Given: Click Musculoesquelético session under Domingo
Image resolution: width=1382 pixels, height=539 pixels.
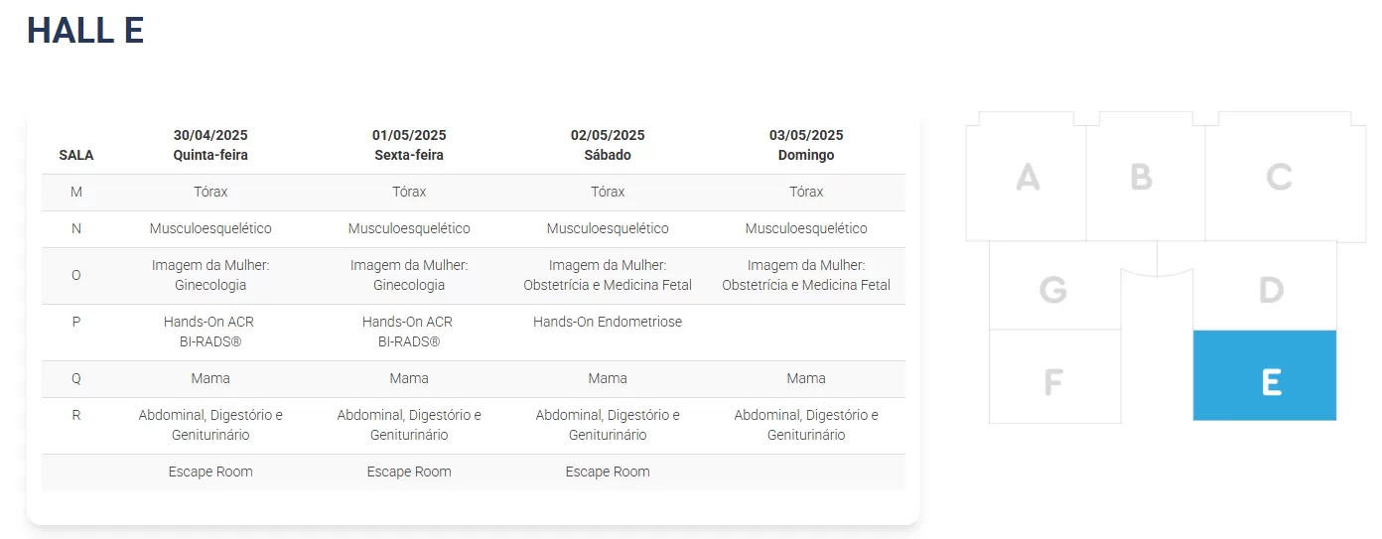Looking at the screenshot, I should point(806,228).
